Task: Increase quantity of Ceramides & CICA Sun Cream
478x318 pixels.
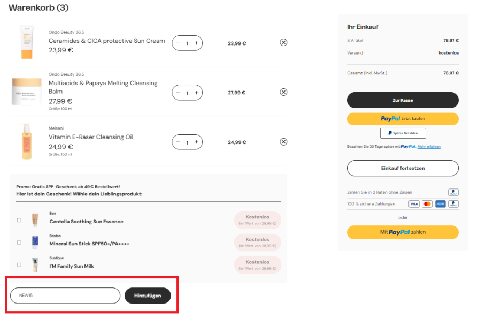Action: pyautogui.click(x=196, y=43)
